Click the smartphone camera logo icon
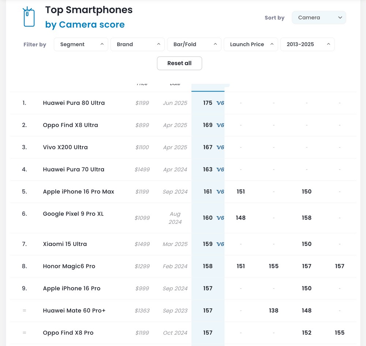 (x=29, y=17)
